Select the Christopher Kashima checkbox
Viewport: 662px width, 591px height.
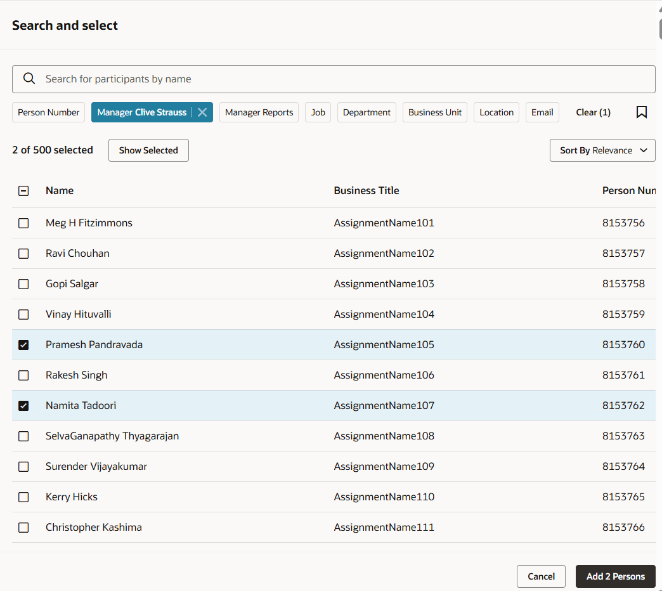click(23, 527)
